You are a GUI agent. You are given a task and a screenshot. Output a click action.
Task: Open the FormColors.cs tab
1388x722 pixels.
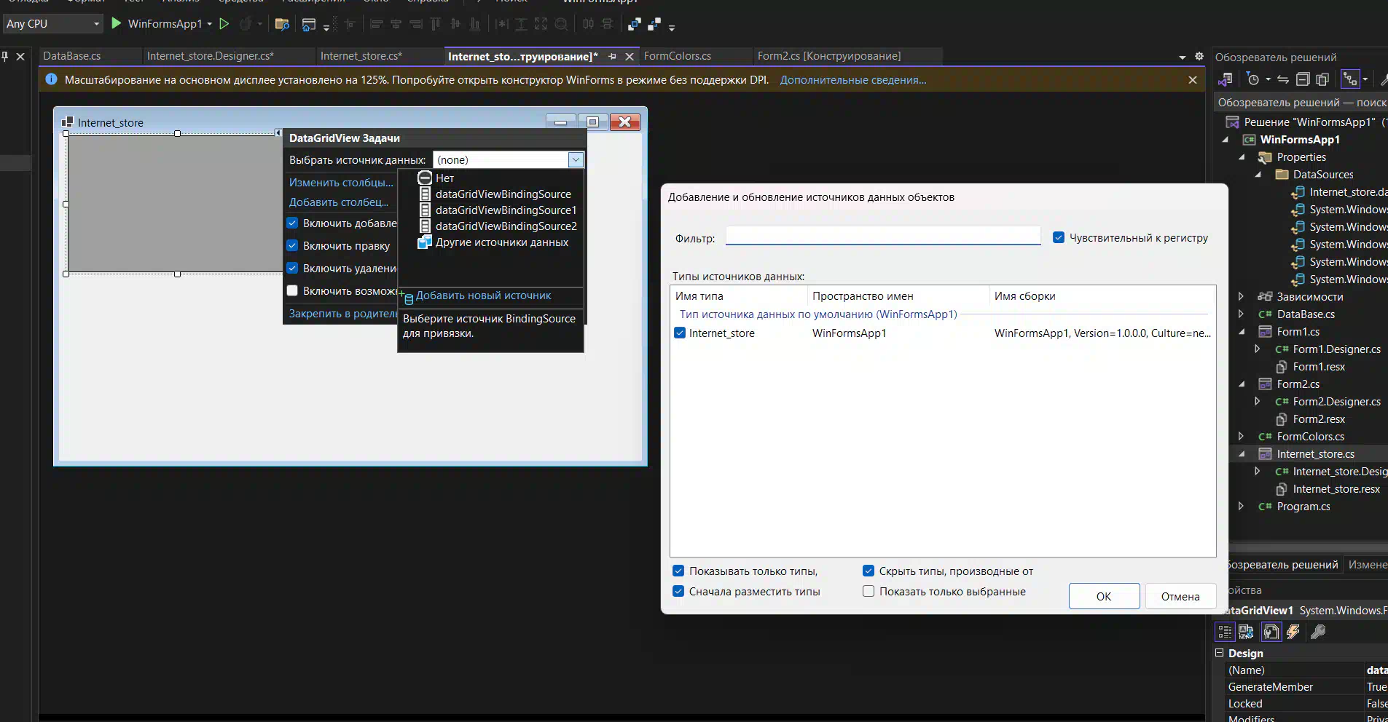(678, 56)
